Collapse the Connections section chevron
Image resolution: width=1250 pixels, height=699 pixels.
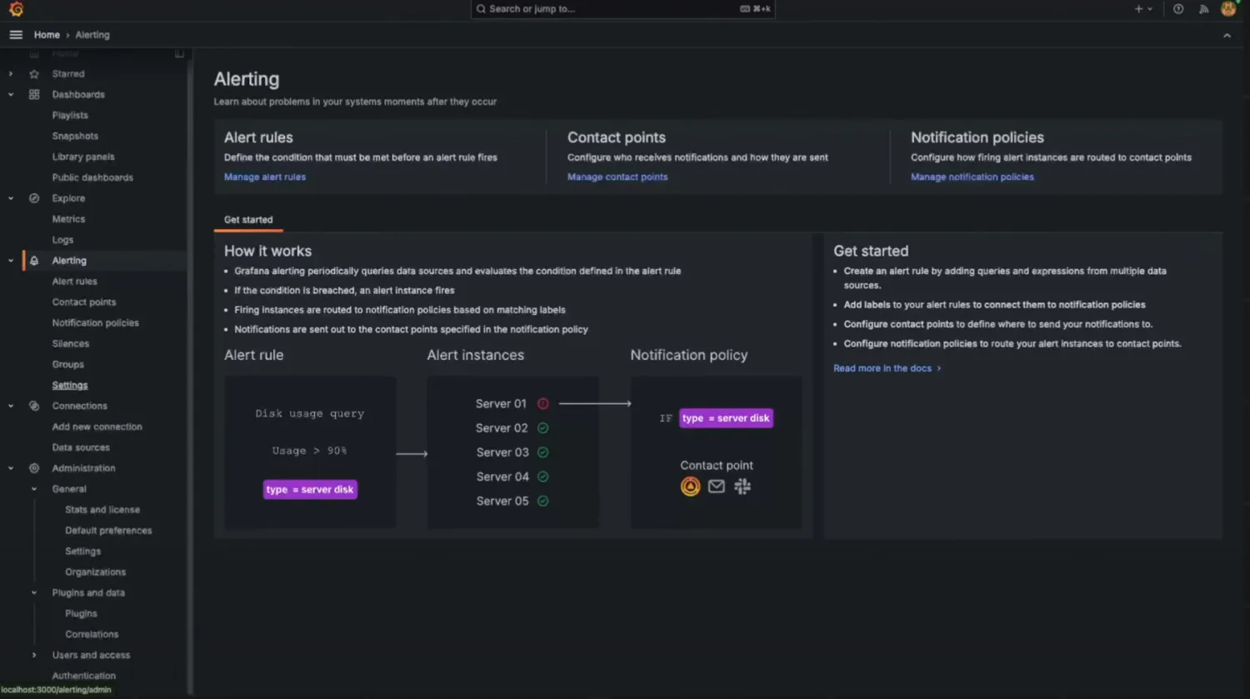[x=11, y=407]
